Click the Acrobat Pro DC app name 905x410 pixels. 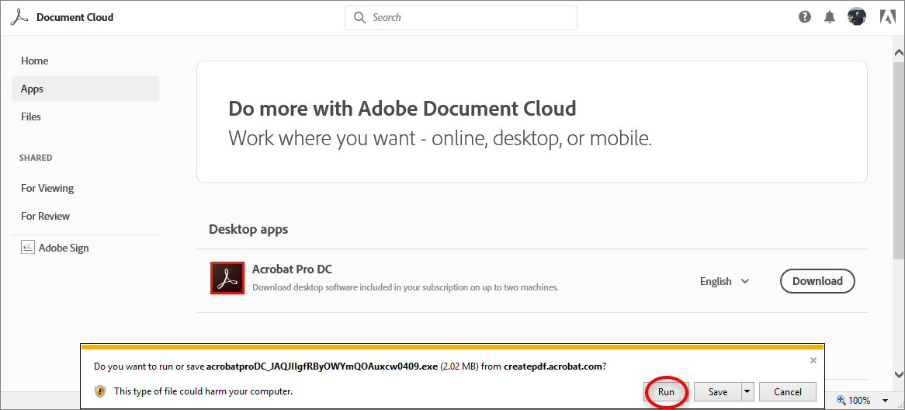[x=292, y=269]
